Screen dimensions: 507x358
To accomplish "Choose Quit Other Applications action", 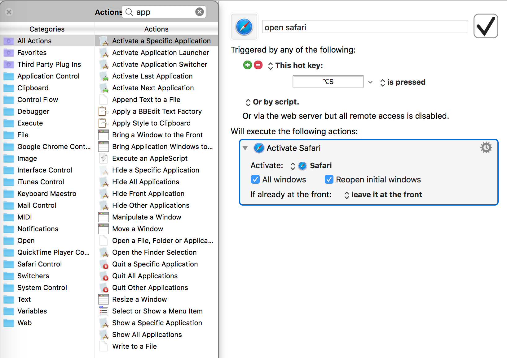I will pos(157,288).
